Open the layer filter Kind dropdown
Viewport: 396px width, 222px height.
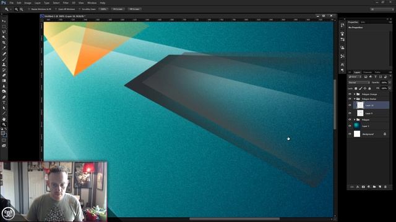point(355,76)
